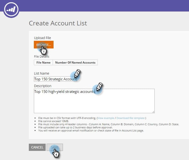This screenshot has height=160, width=189.
Task: Click the SAVE button
Action: [55, 147]
